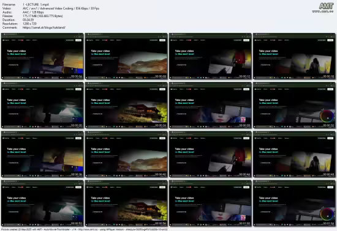Select the thumbnail stamped 00:00:40
Screen dimensions: 337x231
(x=126, y=154)
